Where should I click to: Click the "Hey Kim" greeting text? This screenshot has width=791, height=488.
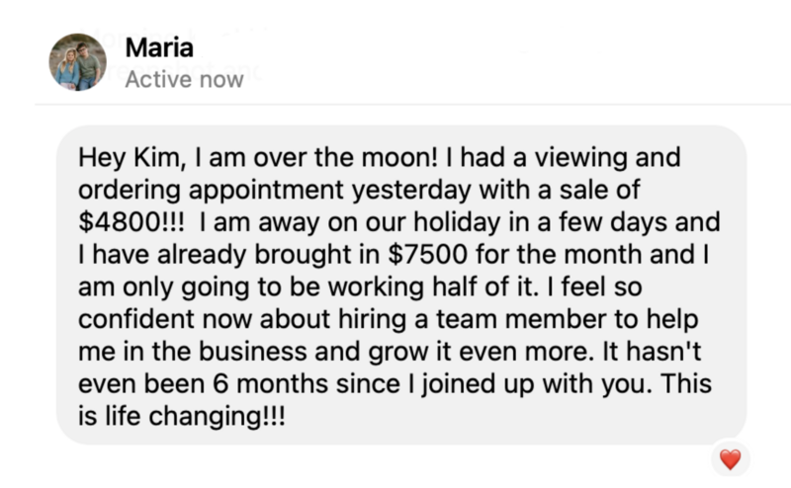(130, 158)
